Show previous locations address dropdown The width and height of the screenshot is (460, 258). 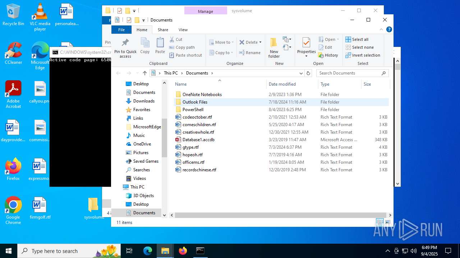pos(301,73)
